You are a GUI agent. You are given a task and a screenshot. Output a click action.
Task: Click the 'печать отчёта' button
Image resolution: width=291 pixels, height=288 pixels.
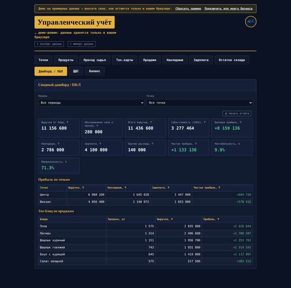click(x=237, y=113)
